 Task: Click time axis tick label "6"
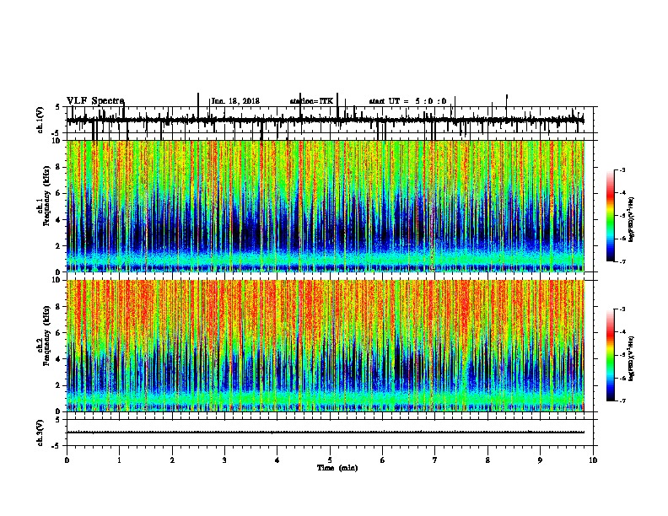pyautogui.click(x=383, y=460)
